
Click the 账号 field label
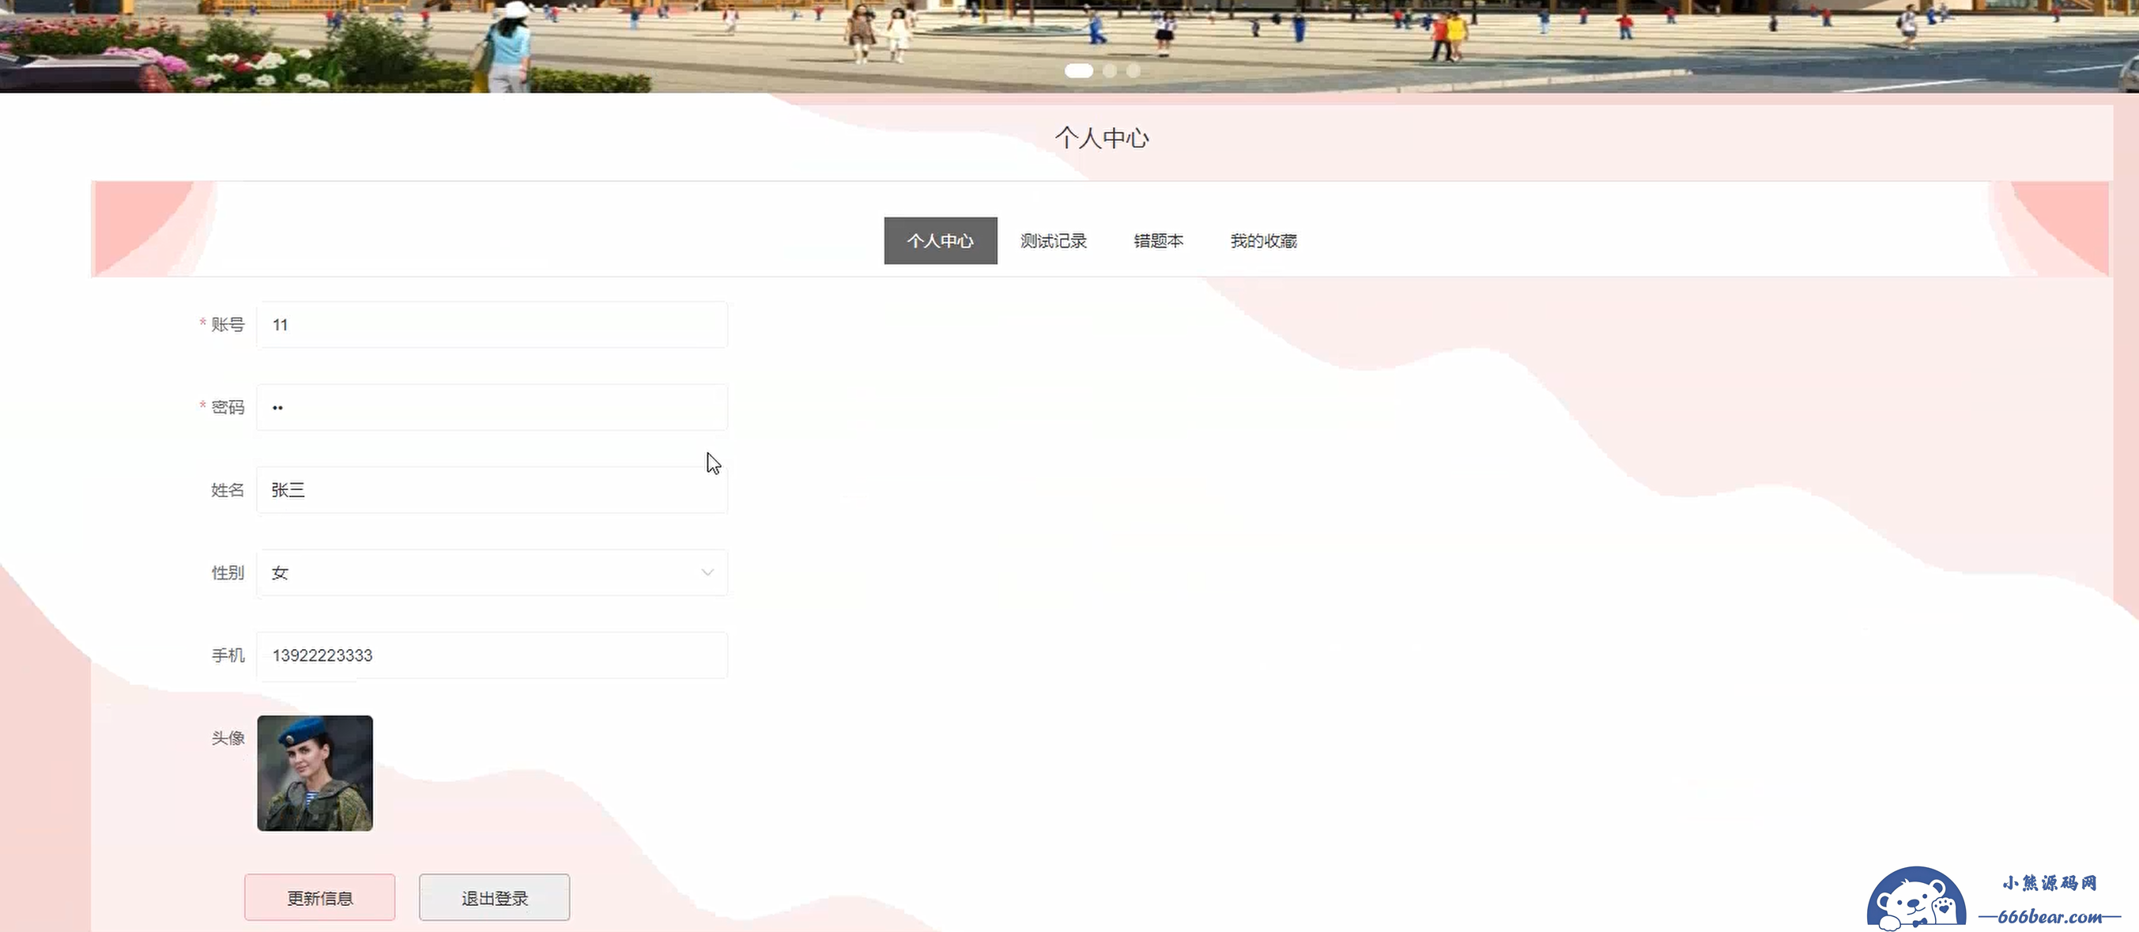[228, 325]
